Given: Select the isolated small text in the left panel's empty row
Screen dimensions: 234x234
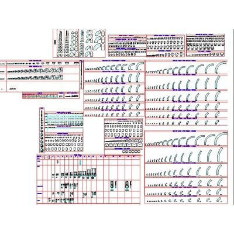Looking at the screenshot, I should [12, 89].
